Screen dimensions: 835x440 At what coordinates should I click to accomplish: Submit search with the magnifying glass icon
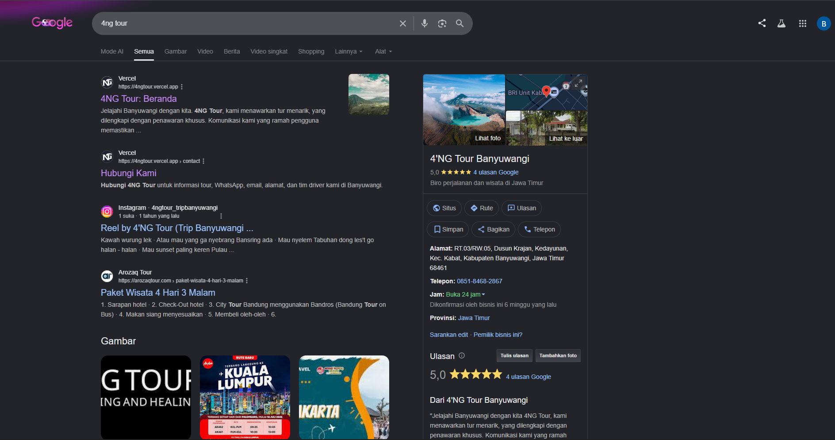point(460,23)
